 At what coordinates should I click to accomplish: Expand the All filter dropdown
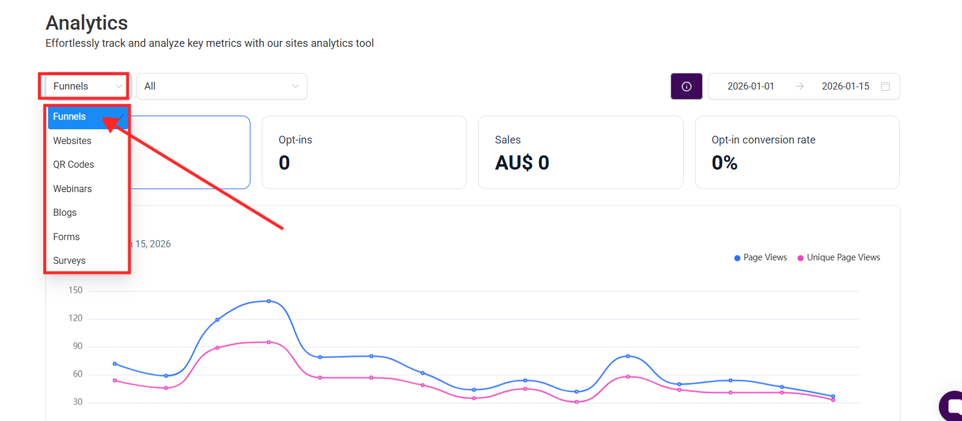221,87
